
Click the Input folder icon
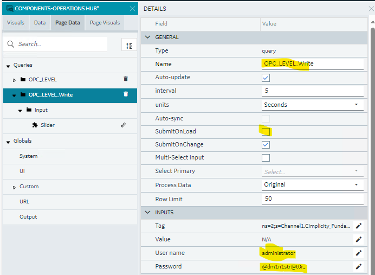[29, 110]
